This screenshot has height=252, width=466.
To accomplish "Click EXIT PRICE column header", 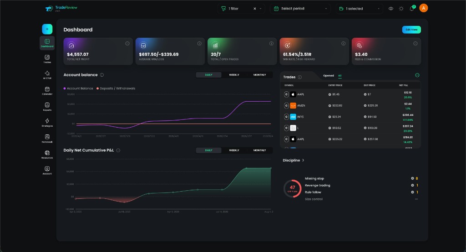I will [370, 85].
